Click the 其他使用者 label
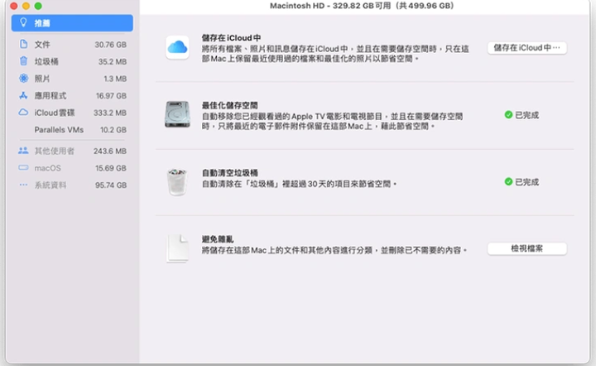 [x=55, y=152]
